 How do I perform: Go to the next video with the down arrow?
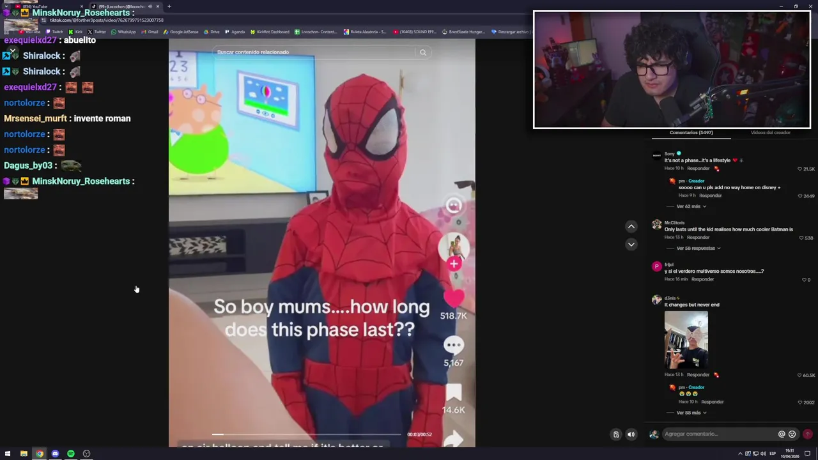631,244
